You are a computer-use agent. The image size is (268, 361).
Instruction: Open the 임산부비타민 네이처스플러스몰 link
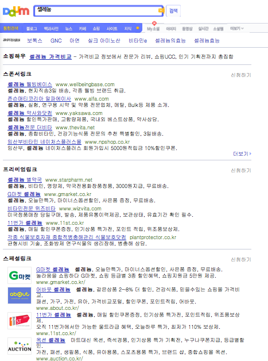tap(44, 142)
